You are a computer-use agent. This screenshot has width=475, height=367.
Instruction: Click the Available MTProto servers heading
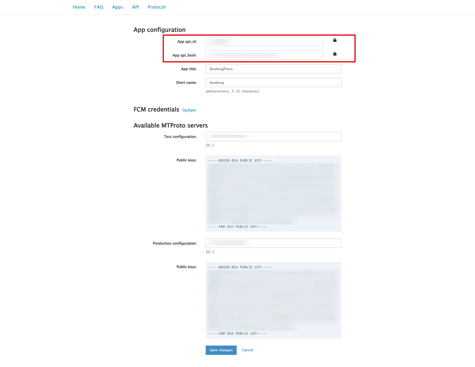(x=171, y=125)
